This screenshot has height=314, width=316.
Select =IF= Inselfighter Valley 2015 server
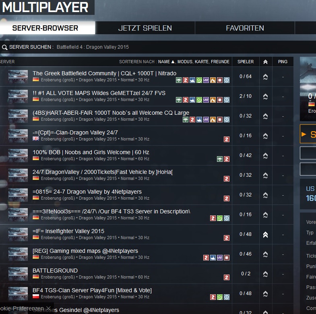click(x=68, y=231)
